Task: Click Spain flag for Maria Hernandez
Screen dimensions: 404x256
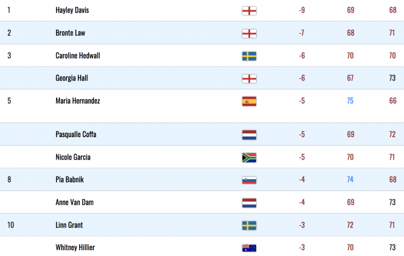Action: point(249,101)
